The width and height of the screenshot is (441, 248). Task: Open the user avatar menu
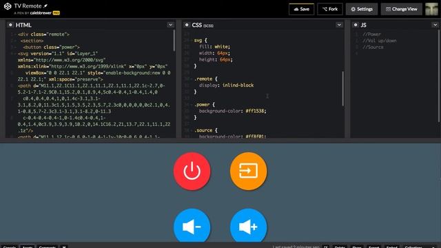[x=432, y=9]
